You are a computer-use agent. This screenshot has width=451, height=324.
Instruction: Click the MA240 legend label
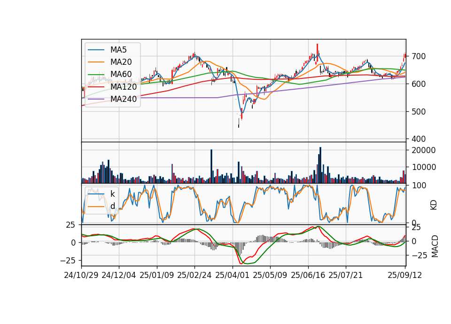[x=124, y=99]
